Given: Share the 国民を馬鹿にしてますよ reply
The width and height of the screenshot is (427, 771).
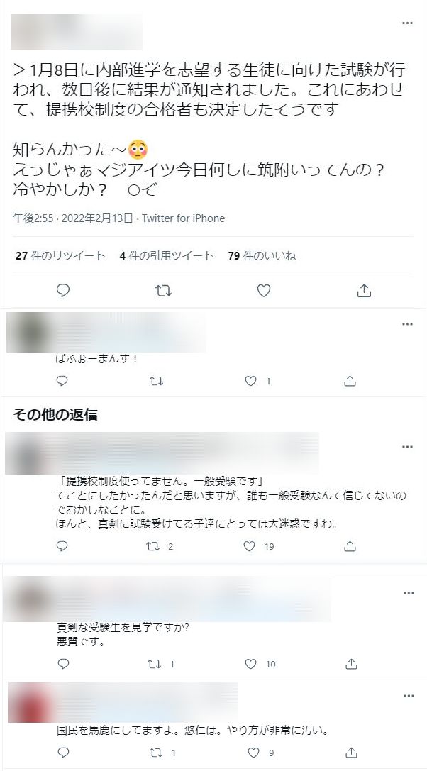Looking at the screenshot, I should 351,753.
